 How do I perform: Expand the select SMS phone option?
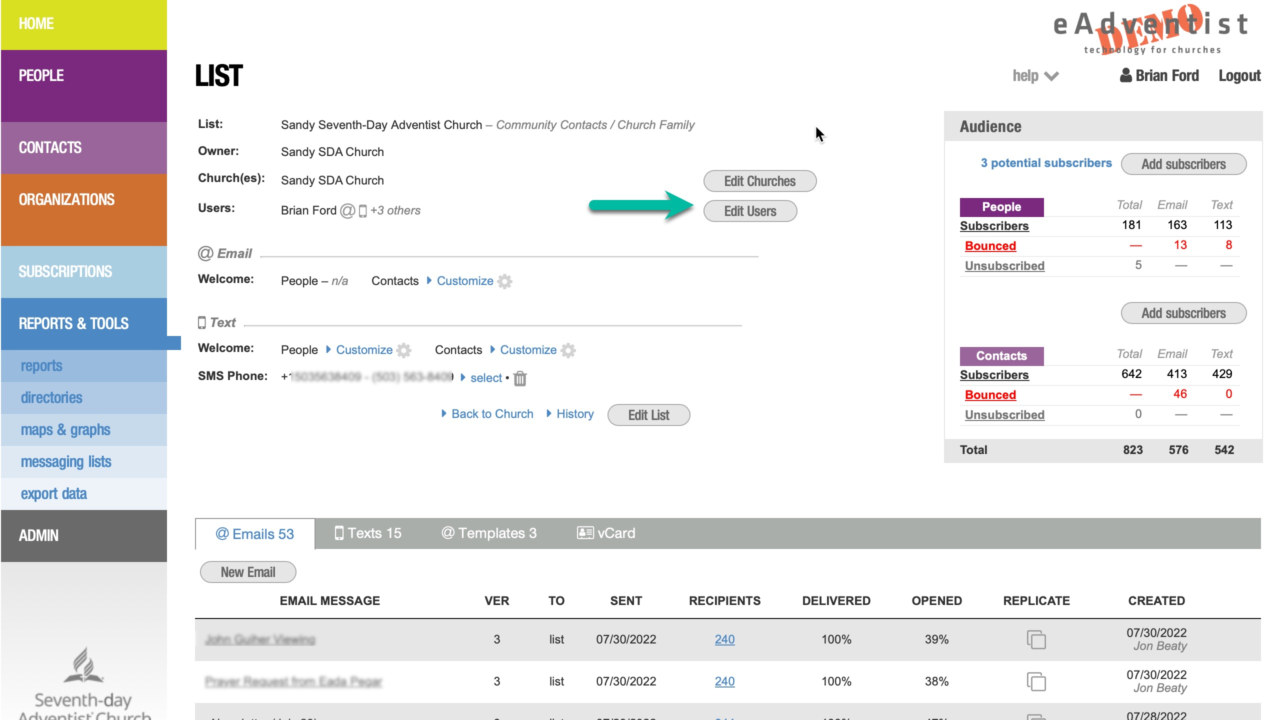[x=485, y=378]
